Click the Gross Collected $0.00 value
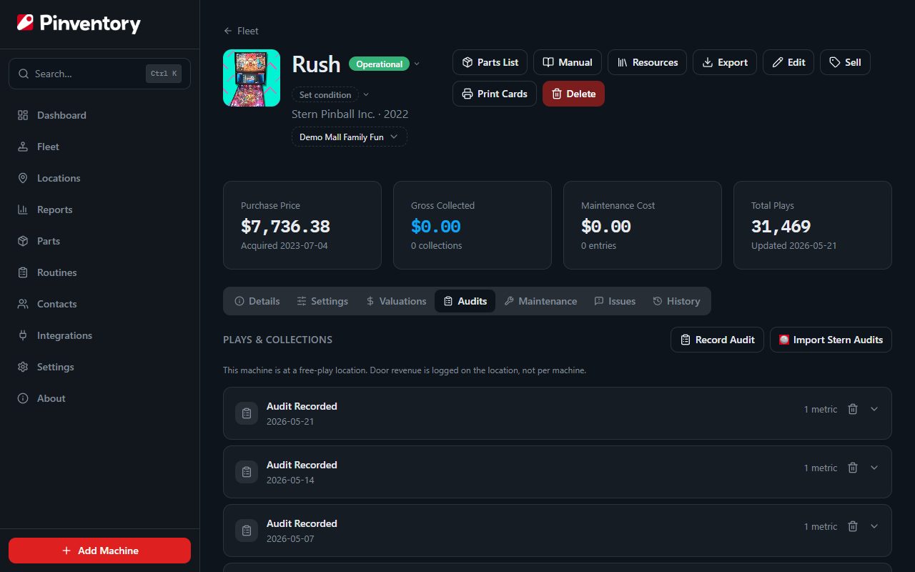Screen dimensions: 915x572 click(435, 227)
